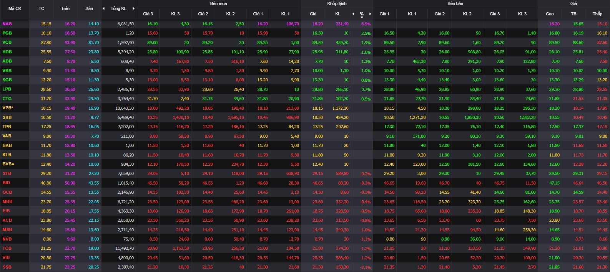The image size is (610, 272).
Task: Click PGB's 2.5% change value
Action: 366,33
